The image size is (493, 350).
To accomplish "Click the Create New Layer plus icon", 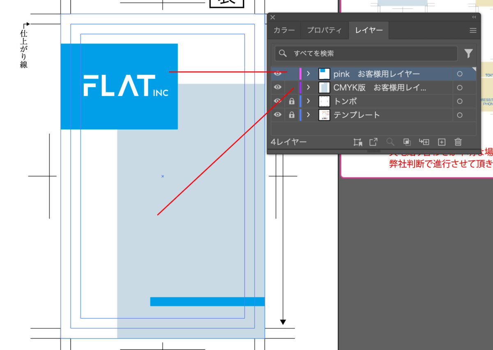I will pyautogui.click(x=442, y=142).
